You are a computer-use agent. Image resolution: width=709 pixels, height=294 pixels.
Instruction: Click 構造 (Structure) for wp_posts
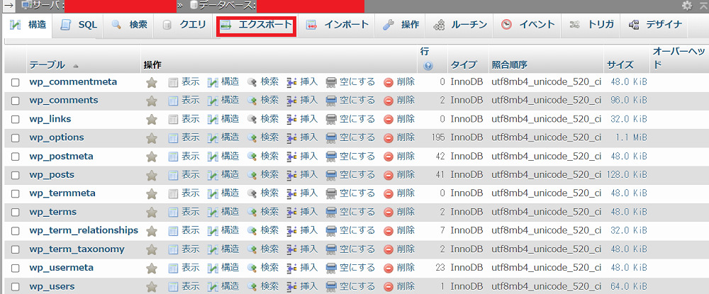tap(230, 175)
